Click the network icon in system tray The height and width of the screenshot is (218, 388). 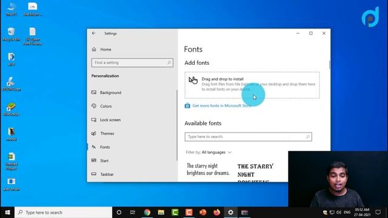pyautogui.click(x=332, y=213)
